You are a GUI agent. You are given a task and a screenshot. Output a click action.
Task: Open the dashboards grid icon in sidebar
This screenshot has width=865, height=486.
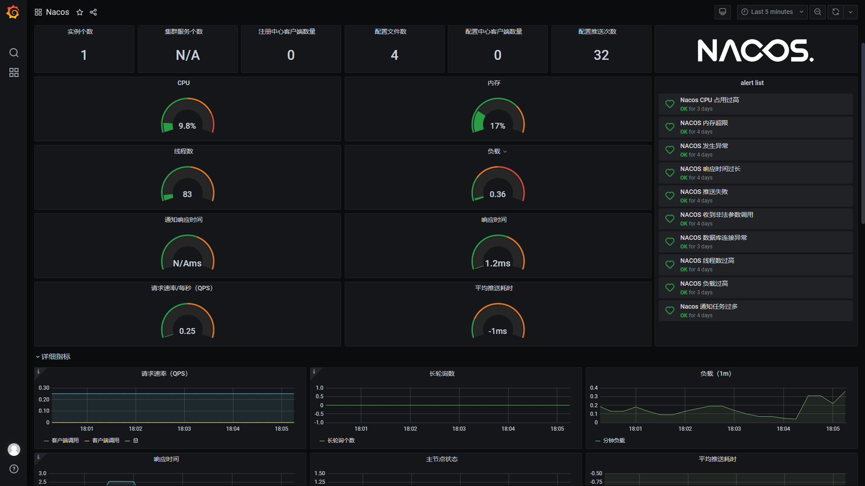coord(14,72)
